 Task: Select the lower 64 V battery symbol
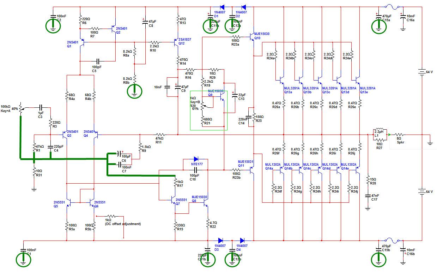click(x=421, y=192)
